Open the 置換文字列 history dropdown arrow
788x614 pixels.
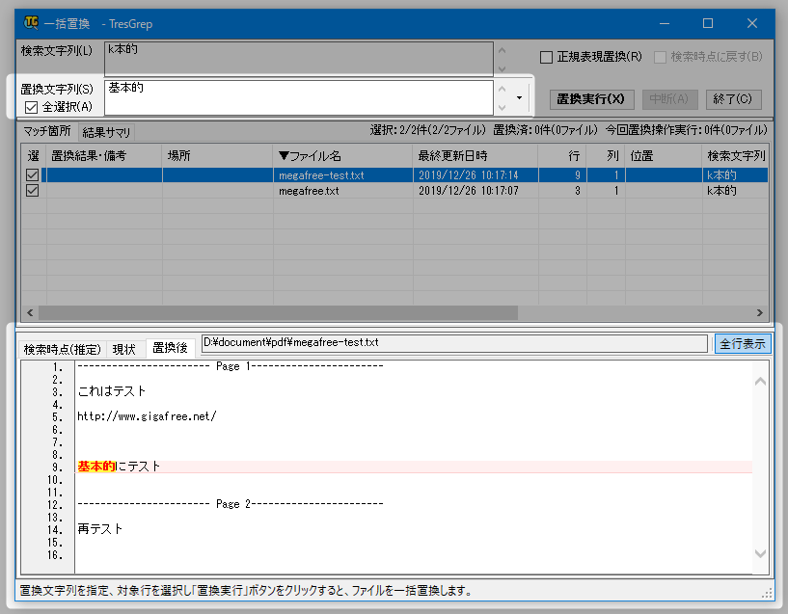coord(519,98)
